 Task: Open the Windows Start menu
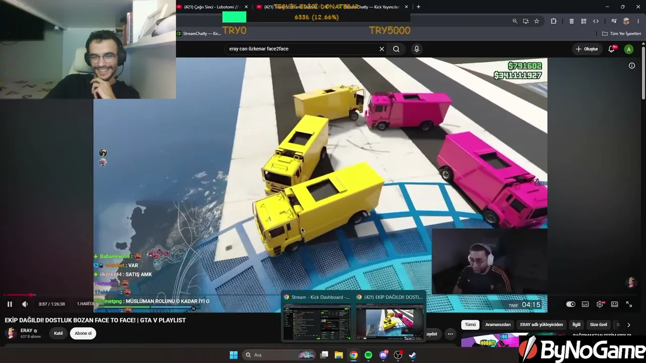pos(234,355)
